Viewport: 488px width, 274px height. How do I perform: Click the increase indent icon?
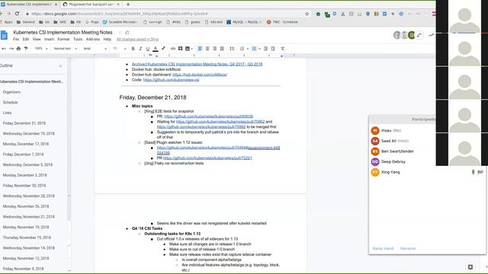tap(273, 49)
